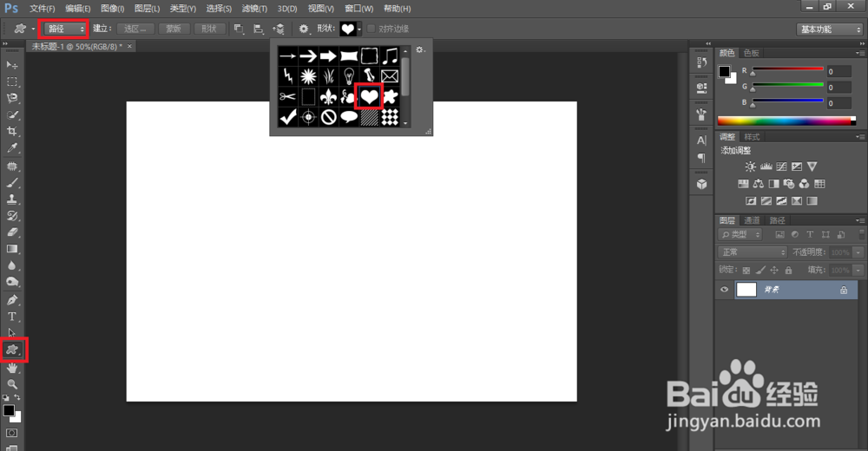Add a Curves adjustment
The image size is (868, 451).
[x=782, y=167]
